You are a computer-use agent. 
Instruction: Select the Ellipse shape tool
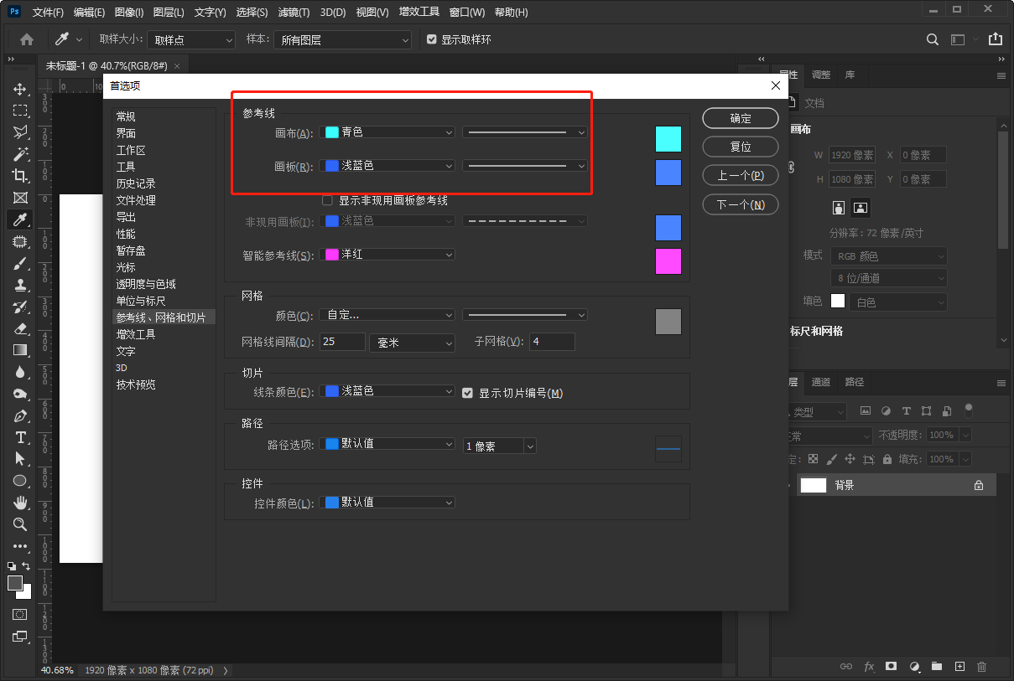click(x=20, y=481)
